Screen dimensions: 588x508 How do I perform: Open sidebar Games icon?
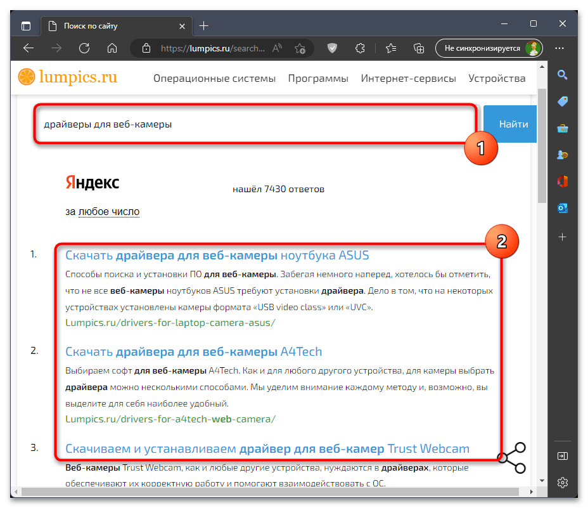click(x=563, y=155)
